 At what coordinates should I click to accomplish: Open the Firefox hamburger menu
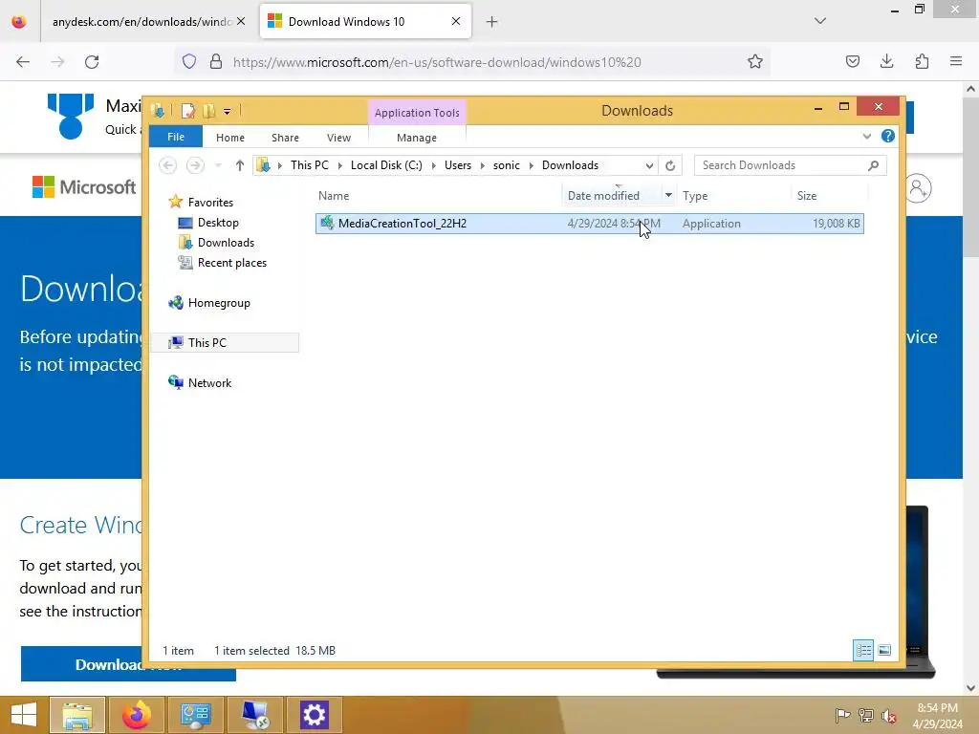pyautogui.click(x=956, y=61)
